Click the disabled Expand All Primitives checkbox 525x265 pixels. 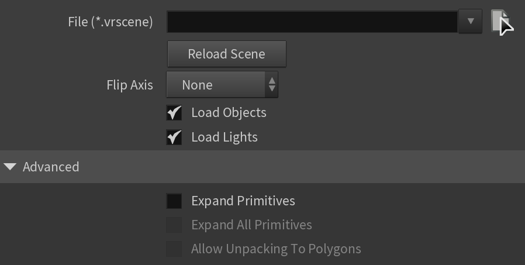[x=174, y=225]
